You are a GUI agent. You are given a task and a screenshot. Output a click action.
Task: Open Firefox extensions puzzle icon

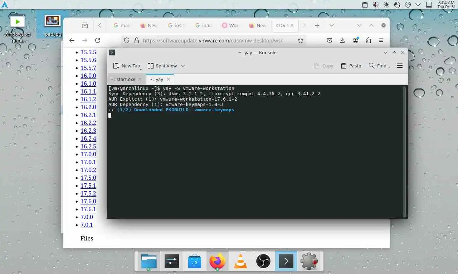click(368, 40)
